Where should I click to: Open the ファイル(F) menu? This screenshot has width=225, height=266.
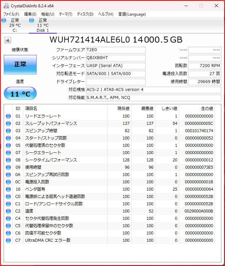tap(11, 14)
